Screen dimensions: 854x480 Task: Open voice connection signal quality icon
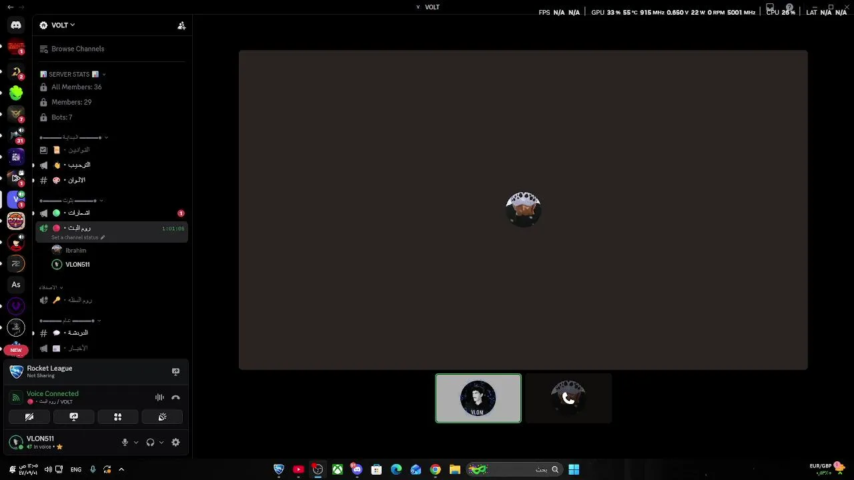[16, 397]
